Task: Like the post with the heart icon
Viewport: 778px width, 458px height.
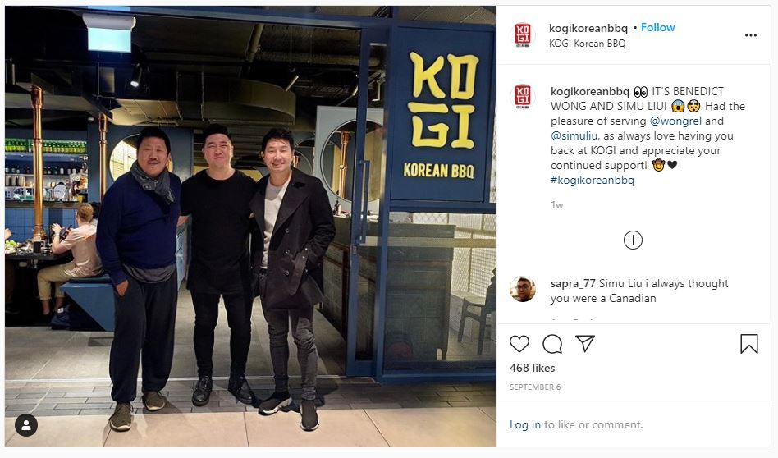Action: pos(519,343)
